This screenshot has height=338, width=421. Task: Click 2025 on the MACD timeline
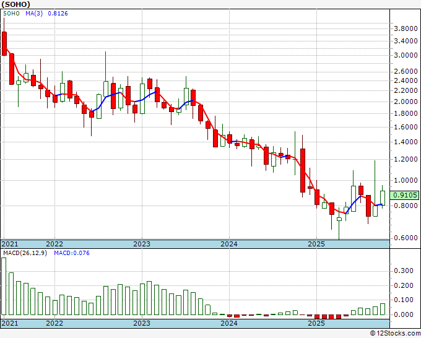[x=316, y=323]
